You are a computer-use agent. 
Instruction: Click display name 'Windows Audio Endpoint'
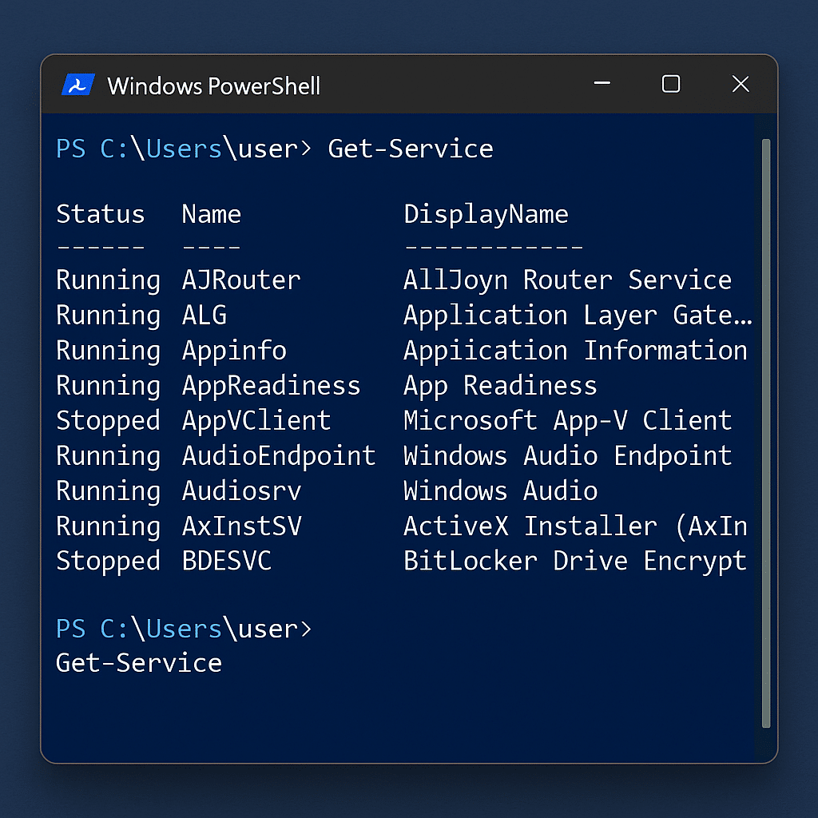pyautogui.click(x=568, y=456)
